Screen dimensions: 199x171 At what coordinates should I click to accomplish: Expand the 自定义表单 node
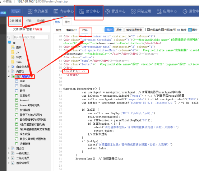9,66
